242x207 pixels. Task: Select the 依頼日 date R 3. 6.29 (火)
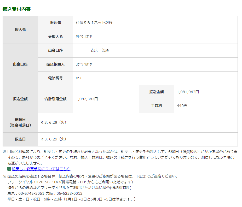tap(53, 122)
